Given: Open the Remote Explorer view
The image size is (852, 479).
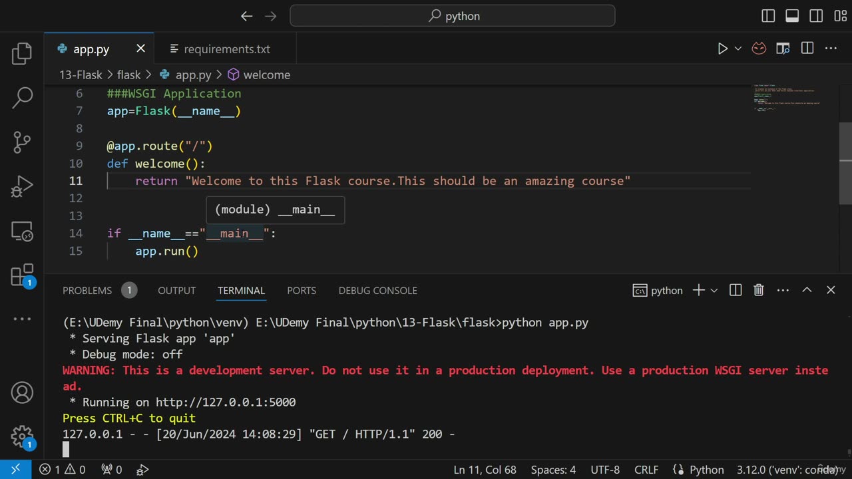Looking at the screenshot, I should pyautogui.click(x=22, y=231).
